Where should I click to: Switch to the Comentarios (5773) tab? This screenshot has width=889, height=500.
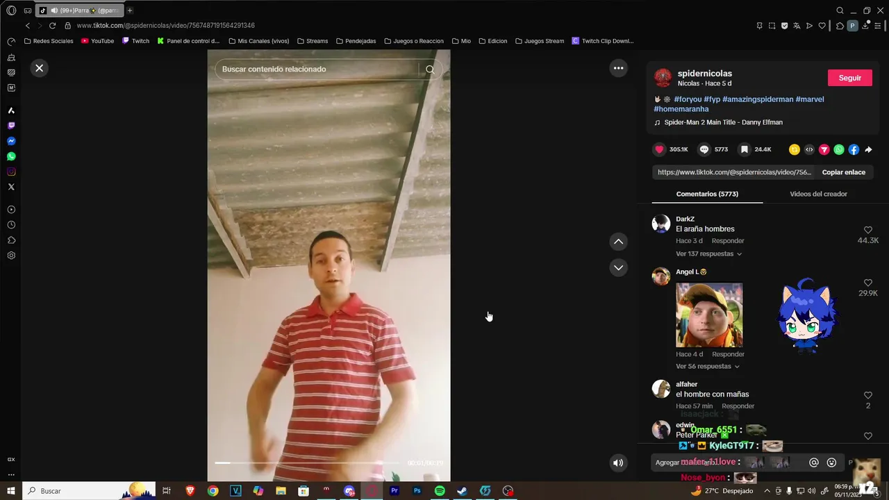(x=707, y=194)
